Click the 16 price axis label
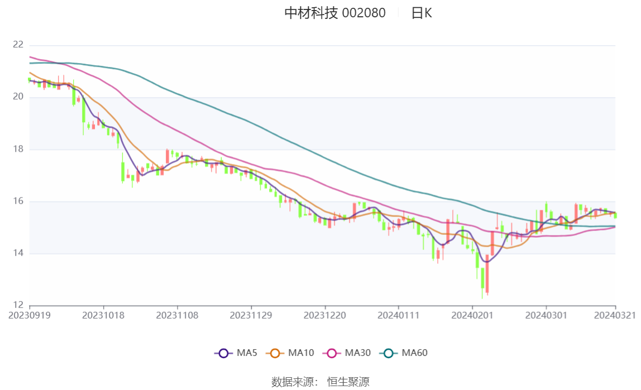 tap(18, 201)
